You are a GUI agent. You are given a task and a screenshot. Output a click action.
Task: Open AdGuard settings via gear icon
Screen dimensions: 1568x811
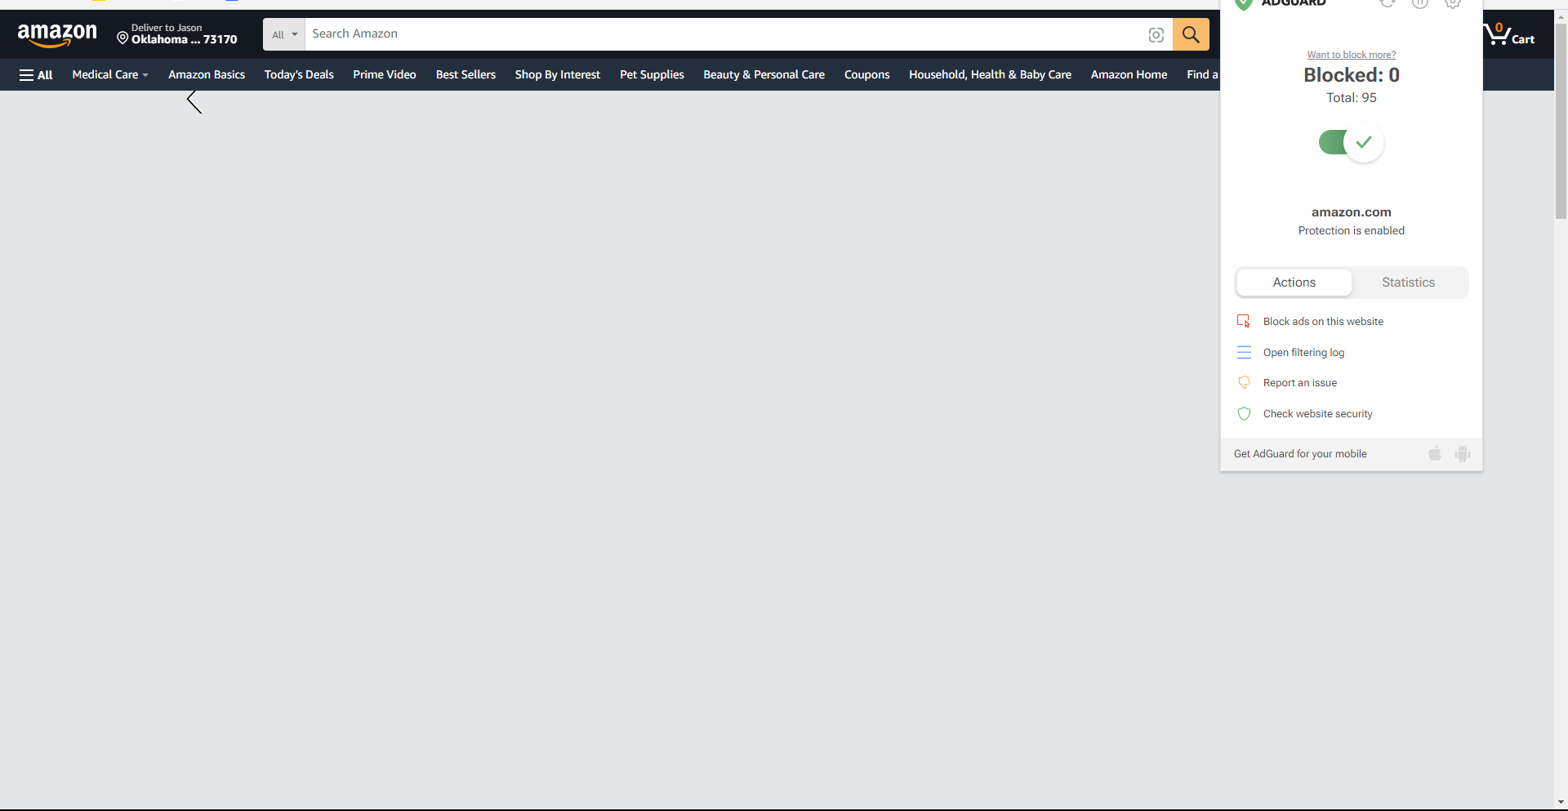coord(1453,3)
